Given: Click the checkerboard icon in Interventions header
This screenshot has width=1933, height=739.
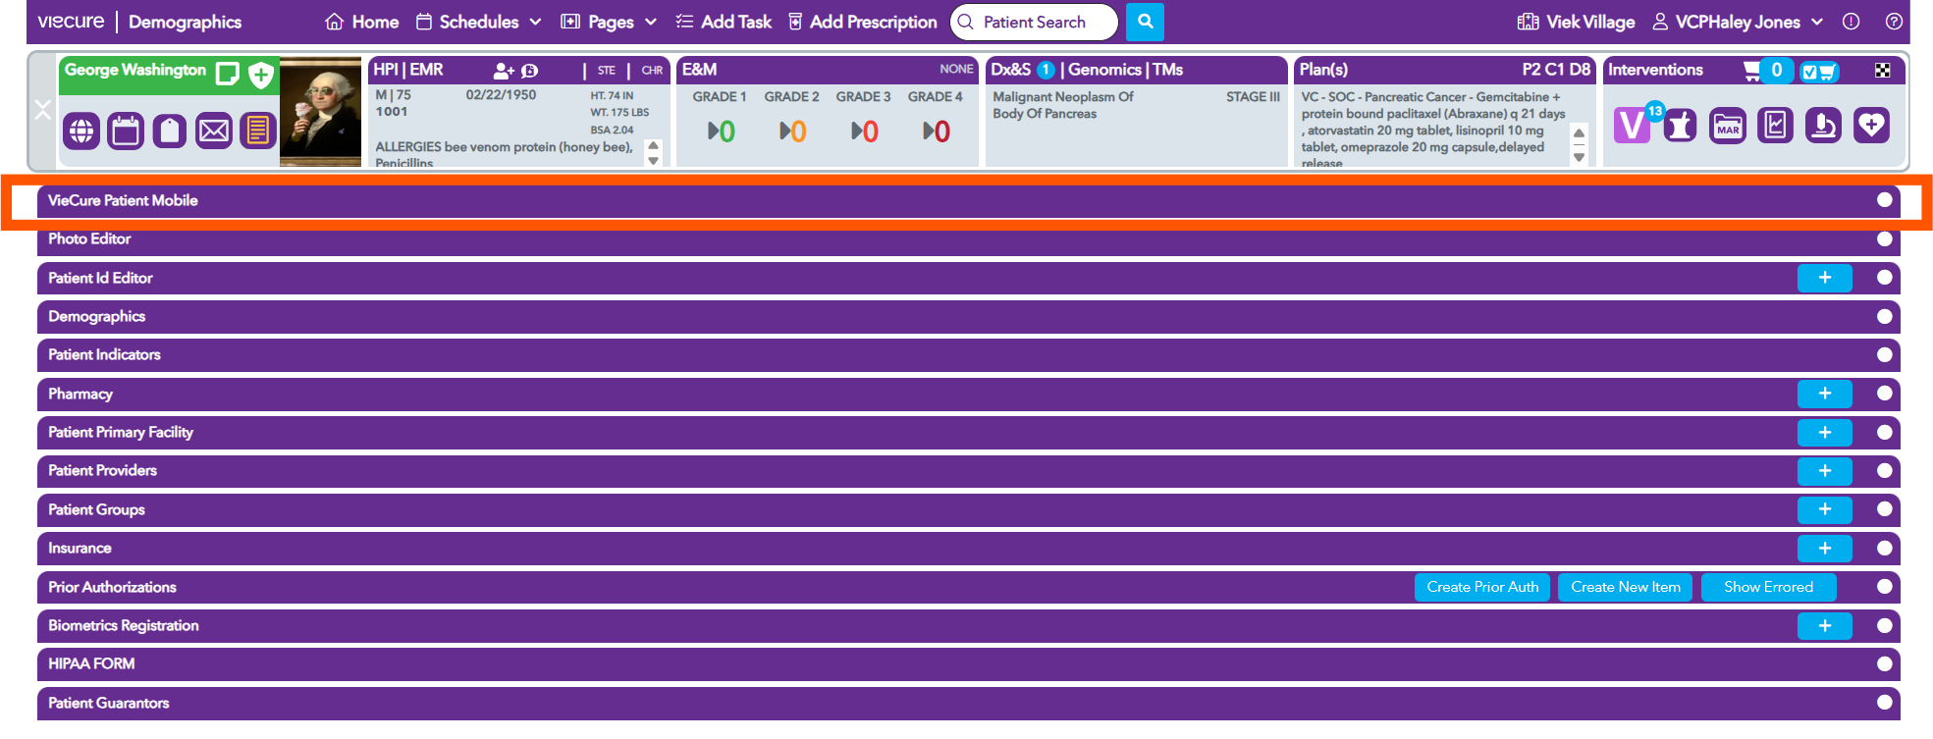Looking at the screenshot, I should click(x=1882, y=71).
